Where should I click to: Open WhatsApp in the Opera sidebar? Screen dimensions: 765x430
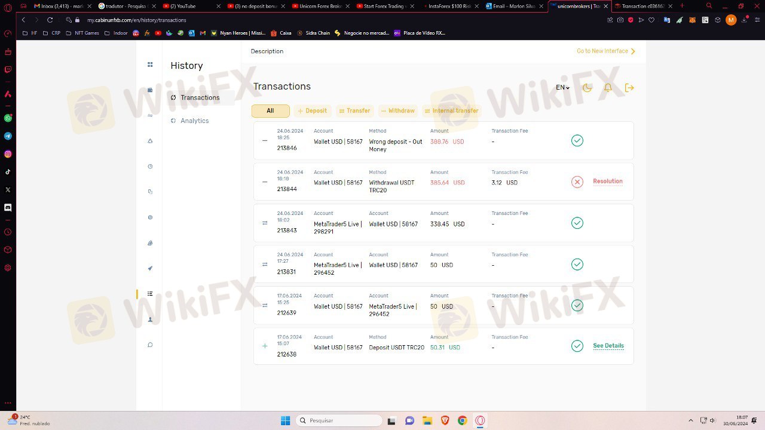8,118
